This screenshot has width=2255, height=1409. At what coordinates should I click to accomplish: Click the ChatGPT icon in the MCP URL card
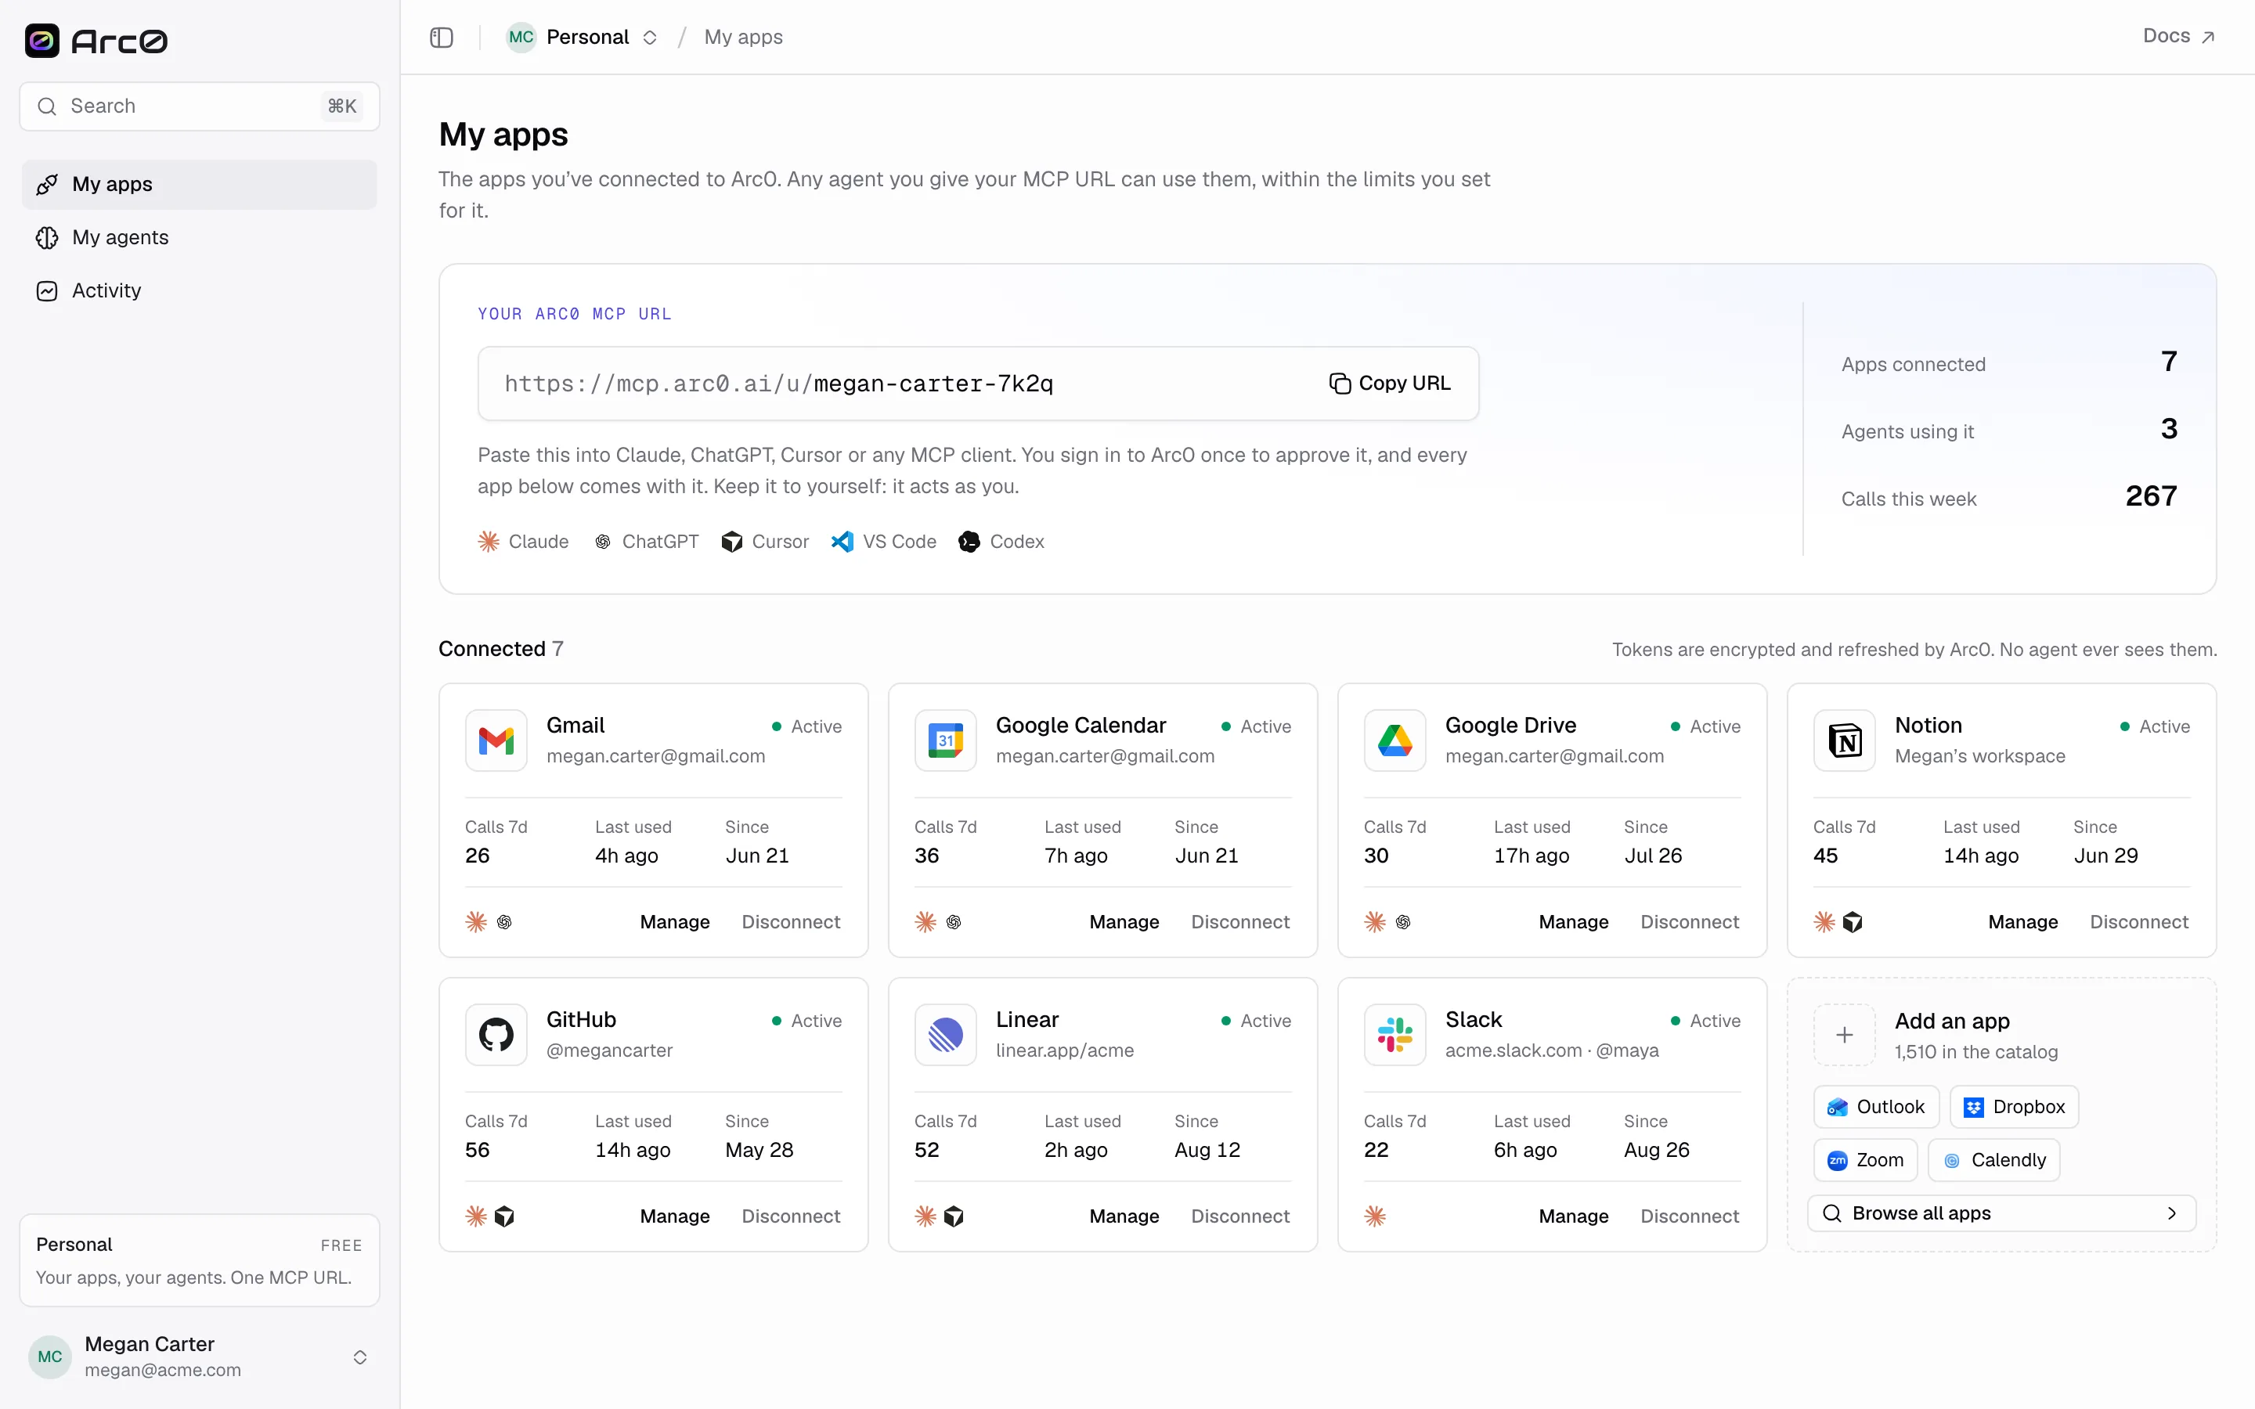[603, 542]
